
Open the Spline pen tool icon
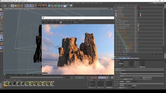[x=52, y=6]
